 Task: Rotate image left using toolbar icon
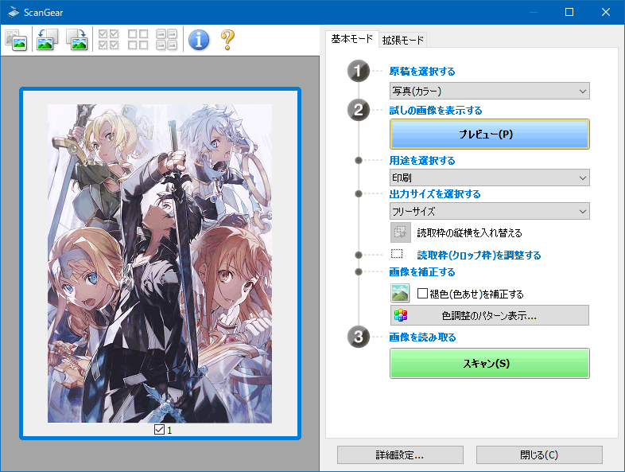click(x=47, y=40)
